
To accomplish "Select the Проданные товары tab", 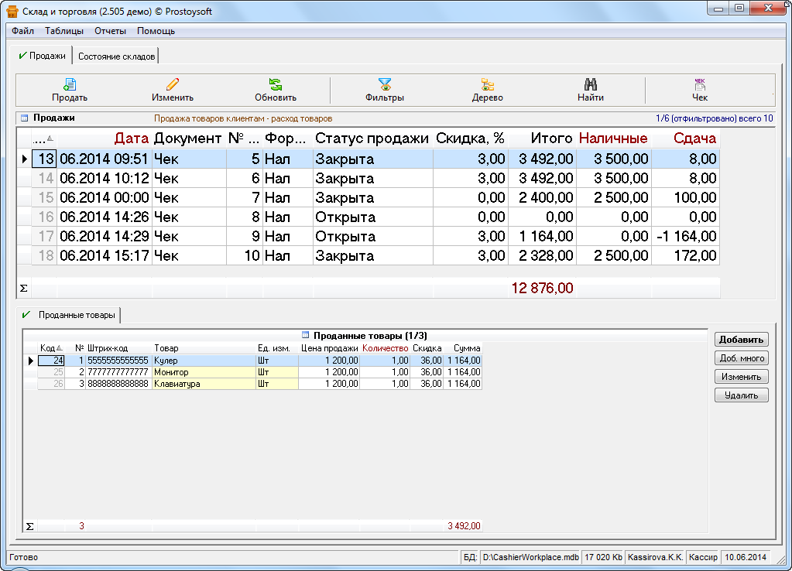I will tap(76, 316).
